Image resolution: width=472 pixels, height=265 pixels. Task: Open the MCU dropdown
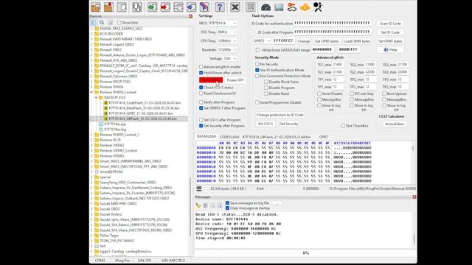[223, 23]
